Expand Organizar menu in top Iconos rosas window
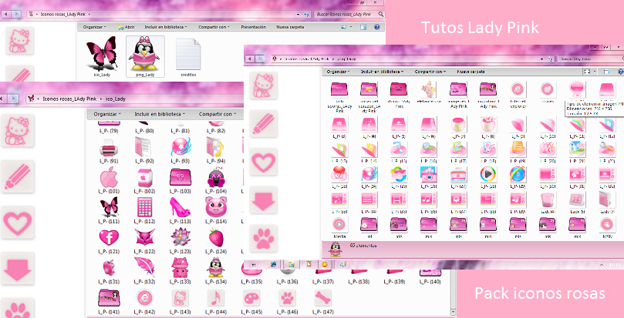Screen dimensions: 624x318 point(94,27)
